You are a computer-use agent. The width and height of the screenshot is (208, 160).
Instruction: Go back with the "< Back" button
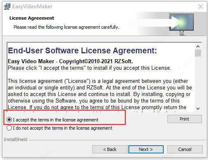110,149
